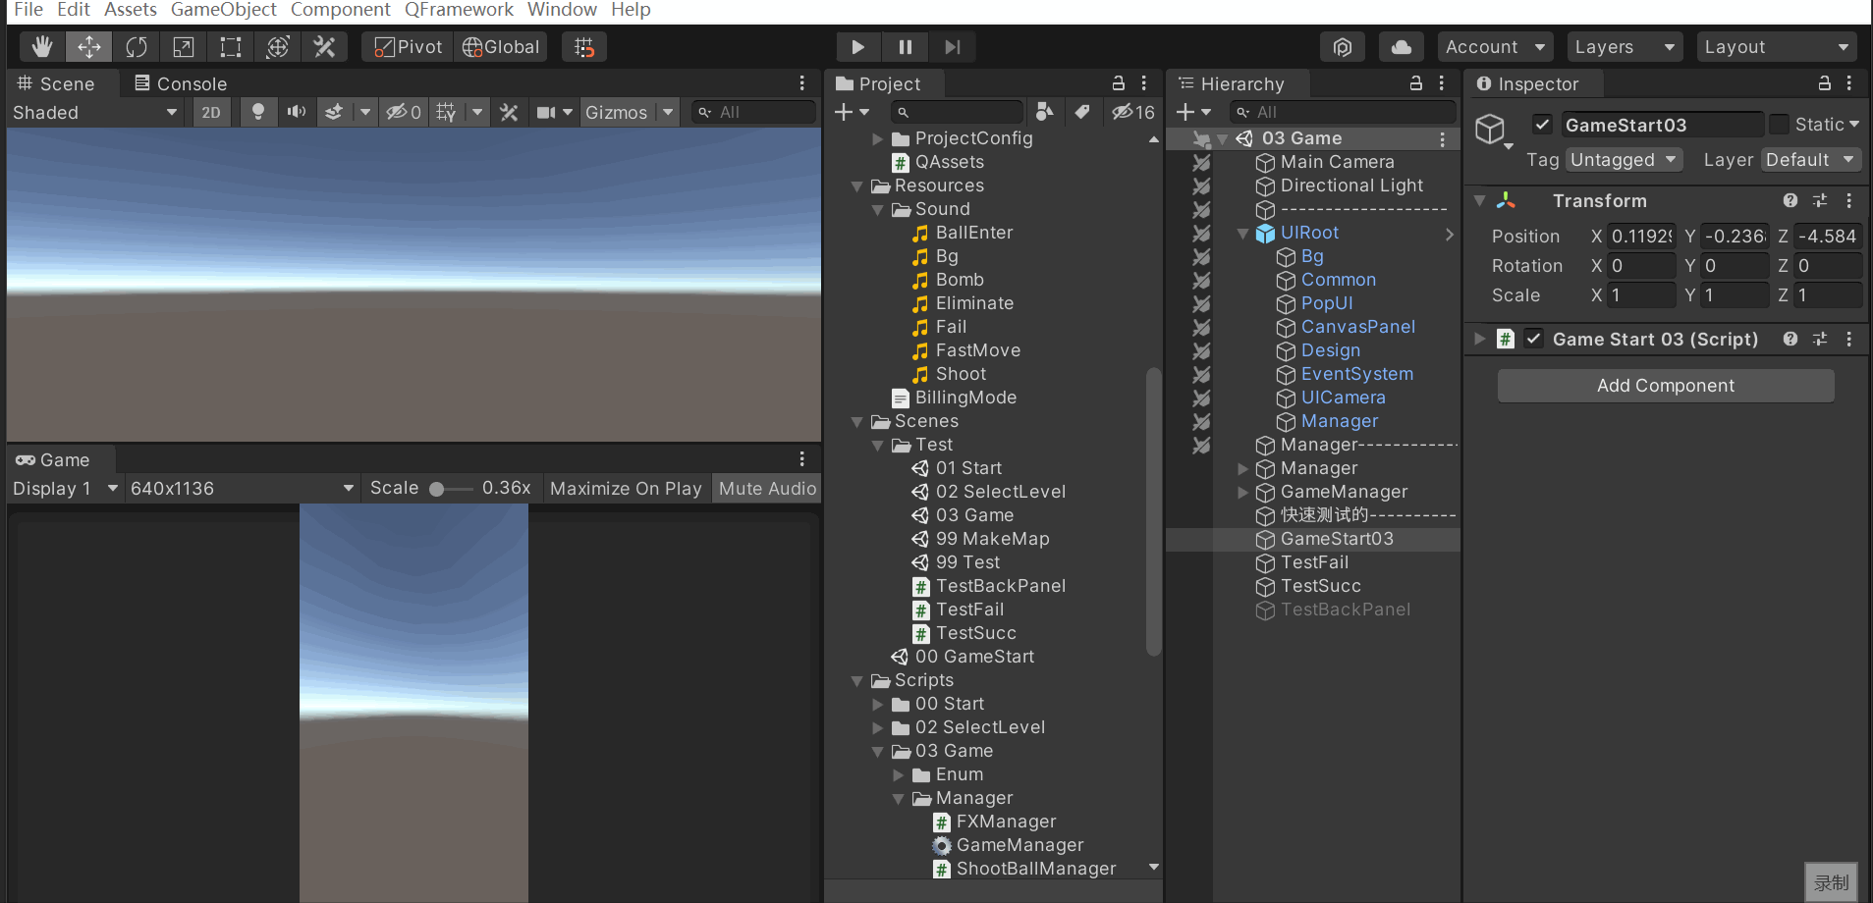1873x903 pixels.
Task: Toggle scene effects icon
Action: [334, 112]
